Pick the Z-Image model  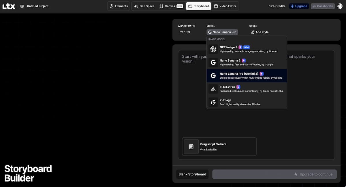247,102
